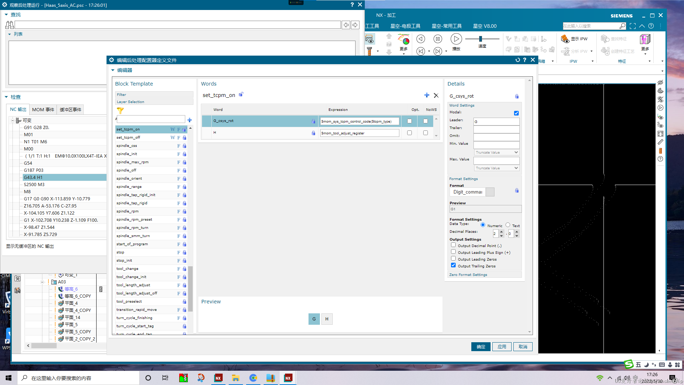Click the binoculars search icon

coord(10,25)
